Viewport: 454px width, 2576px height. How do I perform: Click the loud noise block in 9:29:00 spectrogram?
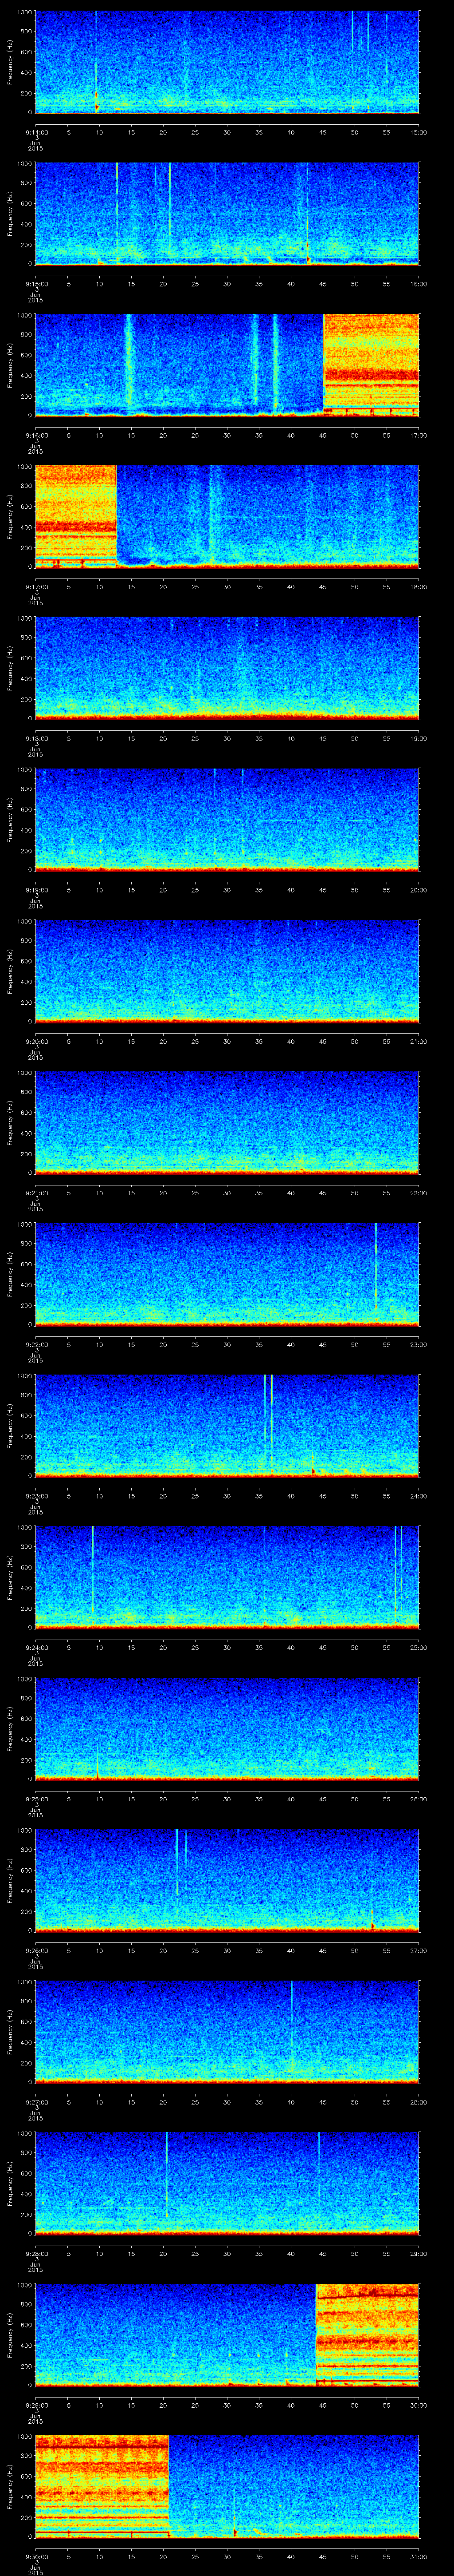click(367, 2334)
